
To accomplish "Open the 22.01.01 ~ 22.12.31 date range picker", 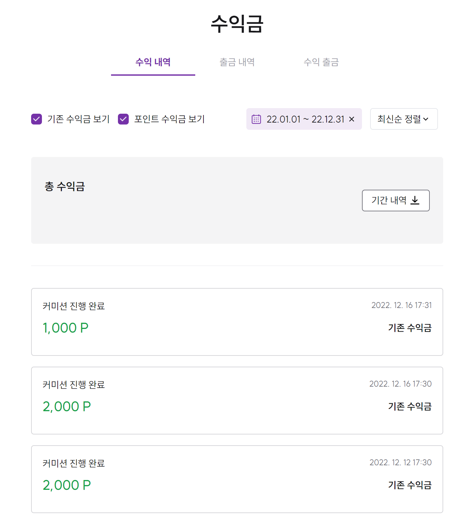I will pyautogui.click(x=305, y=119).
